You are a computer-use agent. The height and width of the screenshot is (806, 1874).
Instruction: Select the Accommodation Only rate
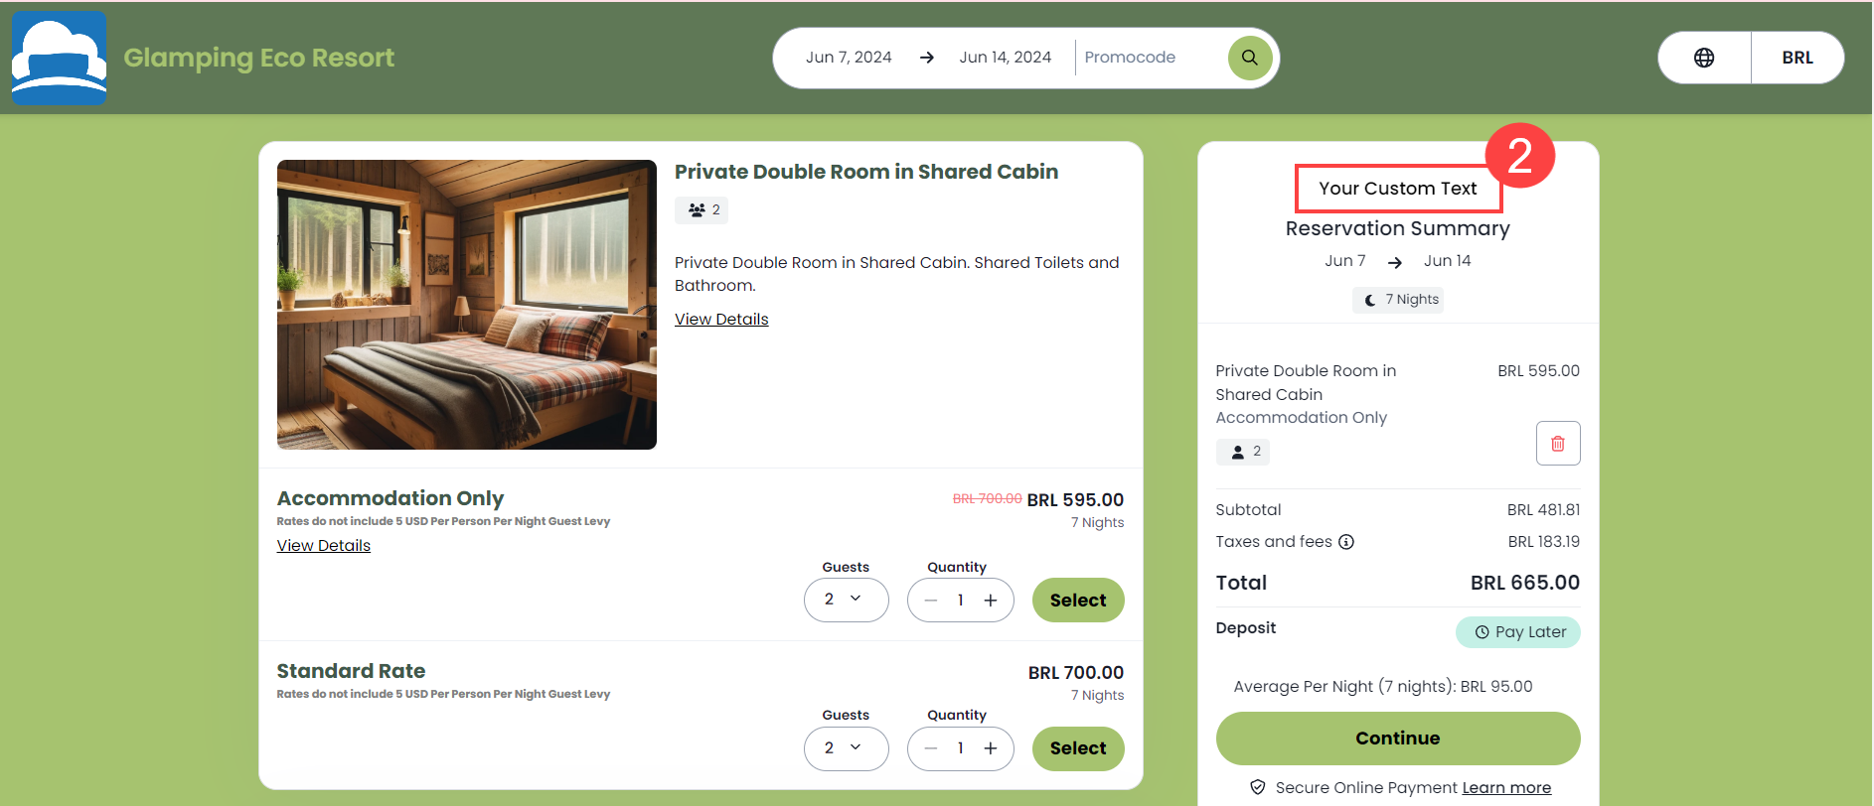pyautogui.click(x=1077, y=600)
